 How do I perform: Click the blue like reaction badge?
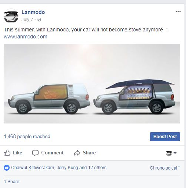[x=7, y=168]
